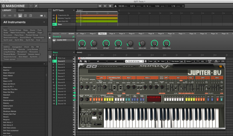Viewport: 233px width, 136px height.
Task: Open the Maschine header dropdown arrow
Action: 31,6
